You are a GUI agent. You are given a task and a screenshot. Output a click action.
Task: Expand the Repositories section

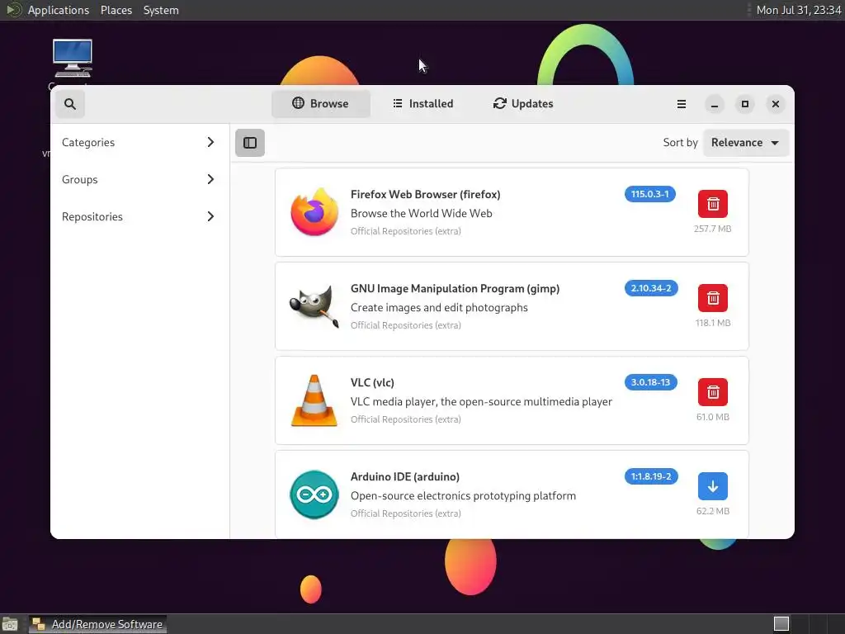coord(139,217)
